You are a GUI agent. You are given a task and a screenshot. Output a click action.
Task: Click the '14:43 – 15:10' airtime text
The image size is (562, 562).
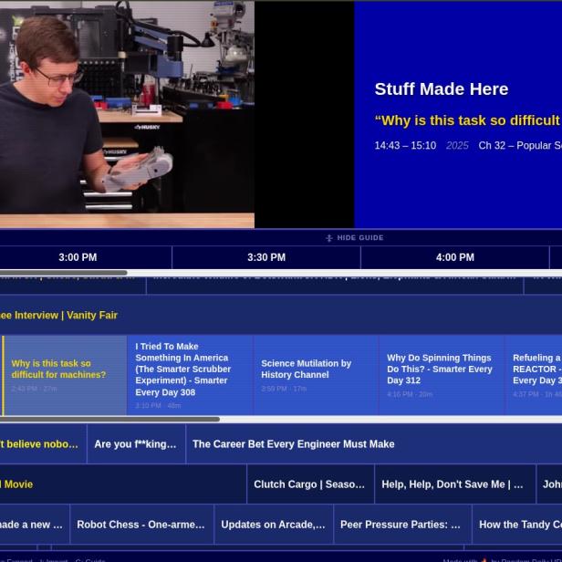(x=405, y=146)
